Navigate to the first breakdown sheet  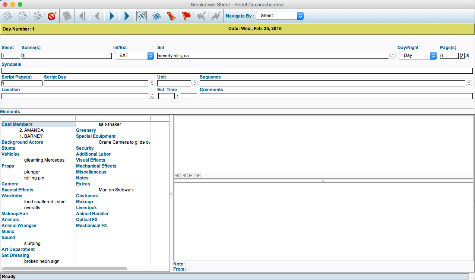(82, 16)
